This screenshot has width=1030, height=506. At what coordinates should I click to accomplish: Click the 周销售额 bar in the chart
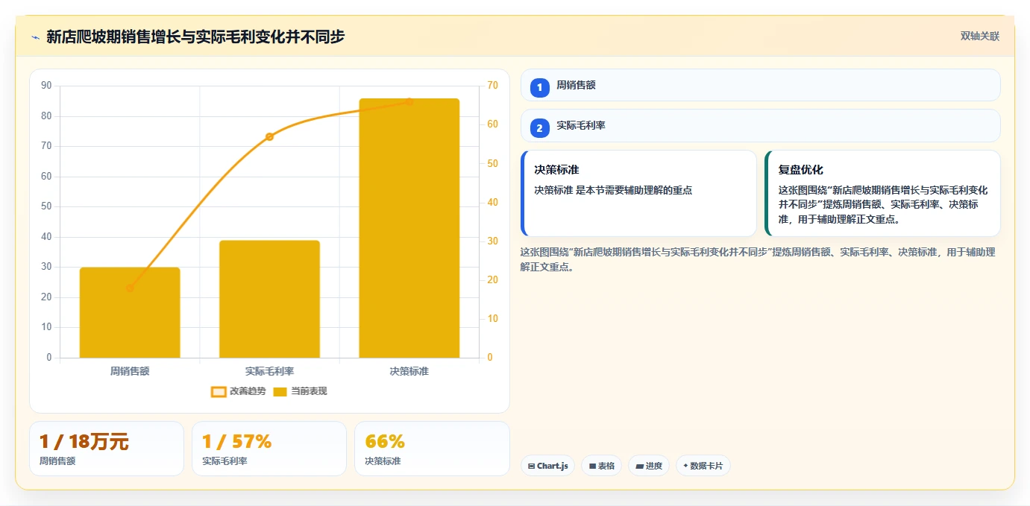[130, 312]
